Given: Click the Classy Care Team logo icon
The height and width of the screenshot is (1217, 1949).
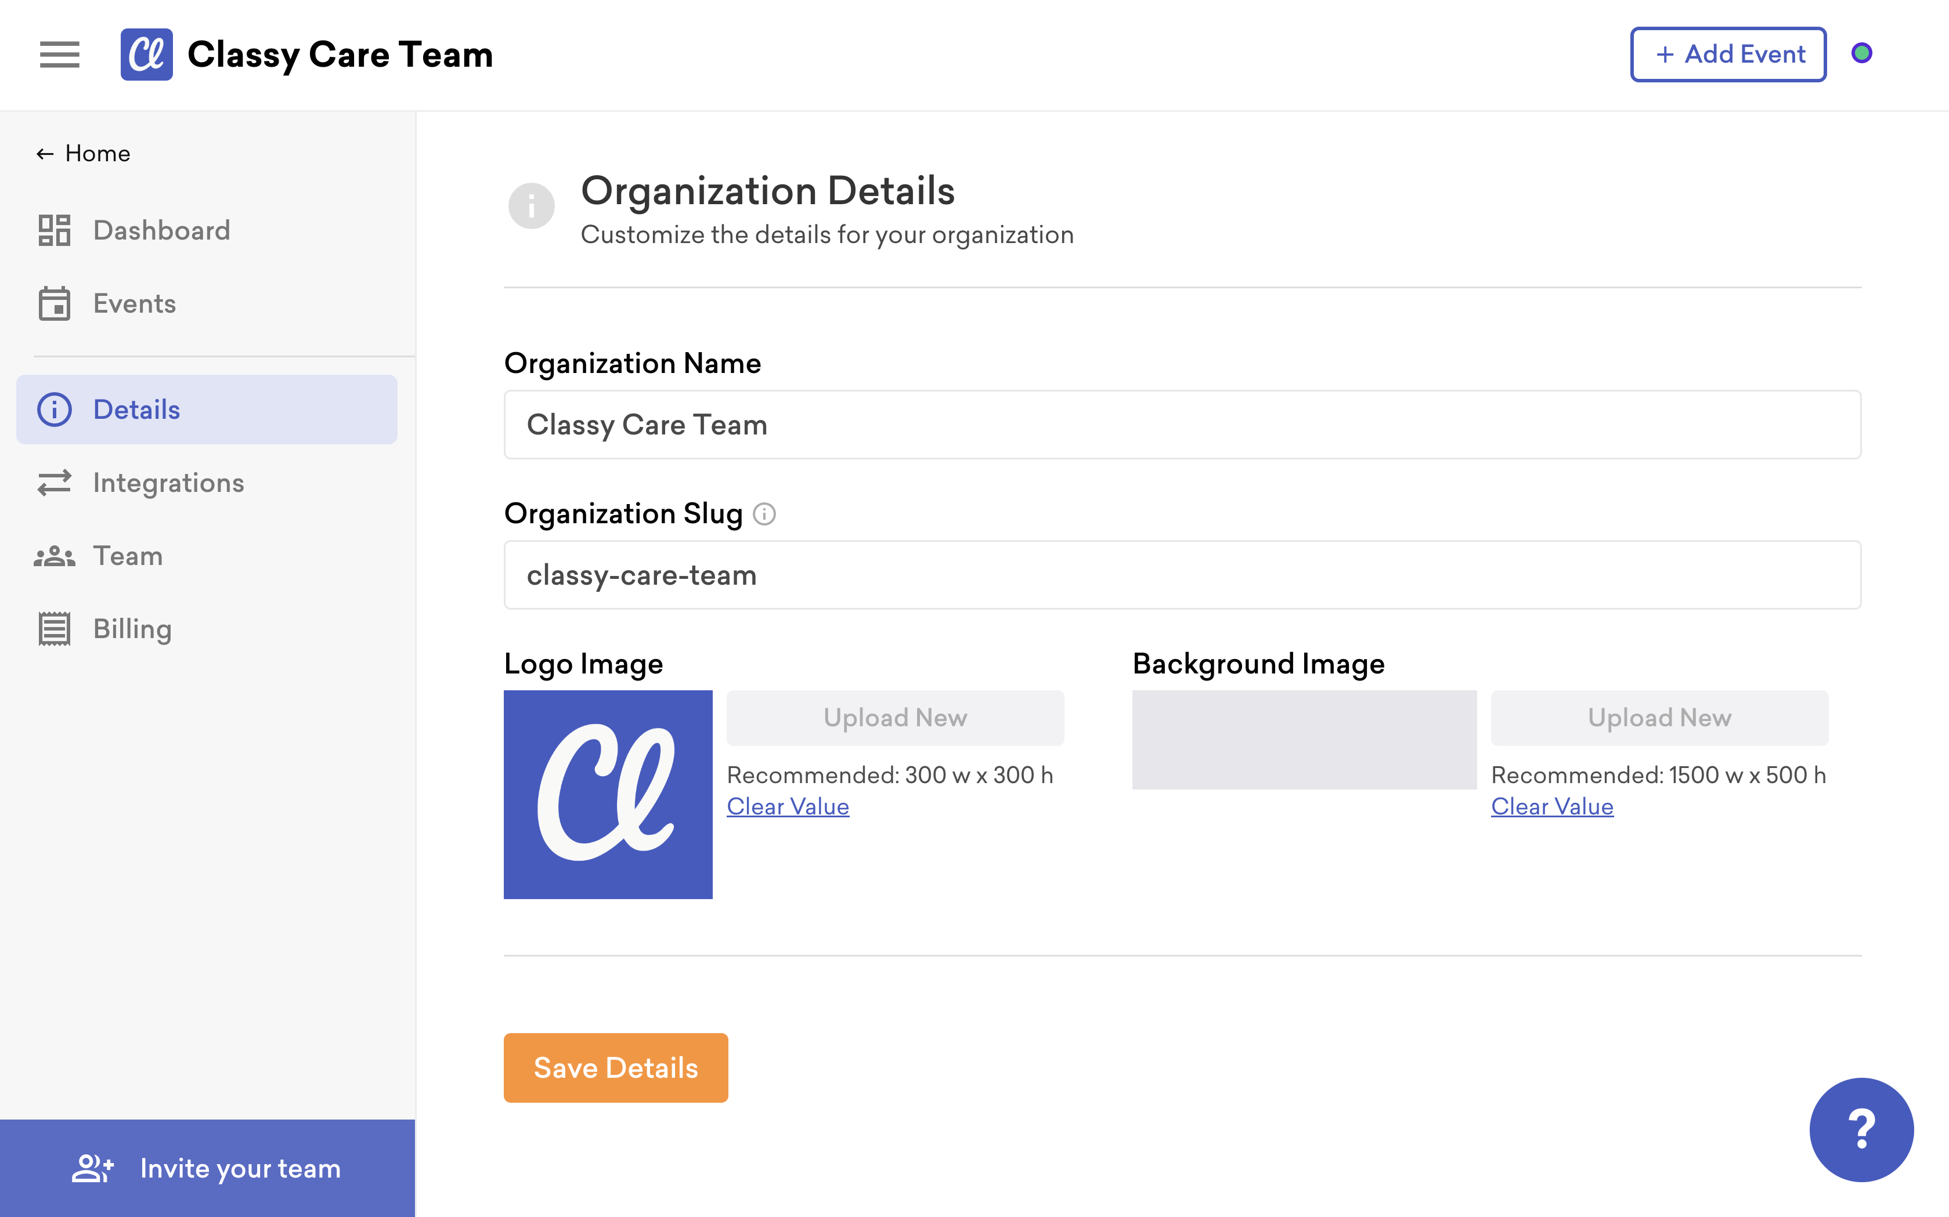Looking at the screenshot, I should 147,55.
